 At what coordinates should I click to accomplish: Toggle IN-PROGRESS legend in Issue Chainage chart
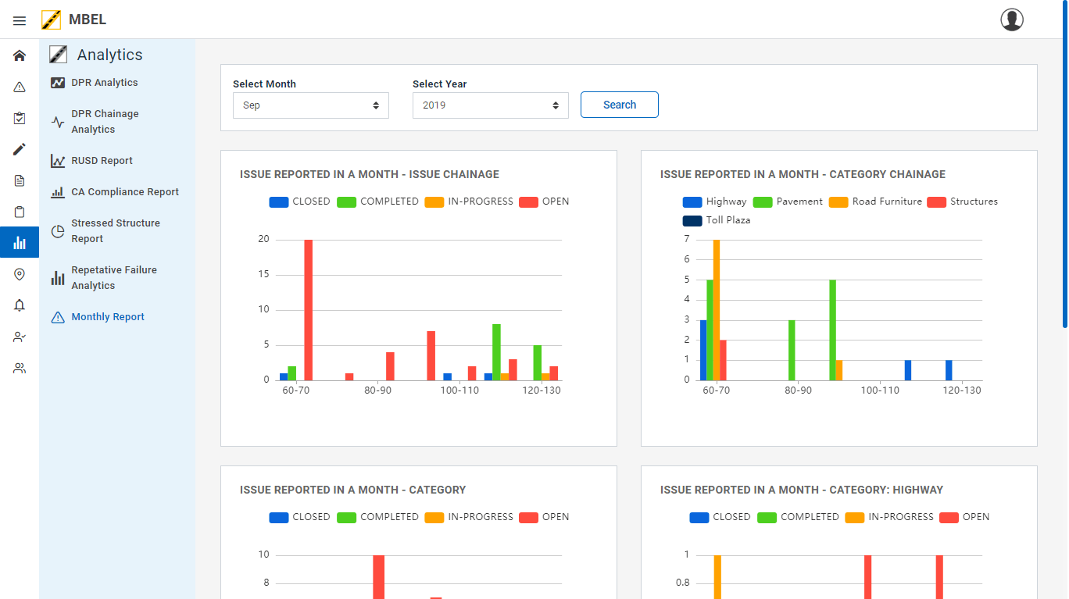pos(470,201)
